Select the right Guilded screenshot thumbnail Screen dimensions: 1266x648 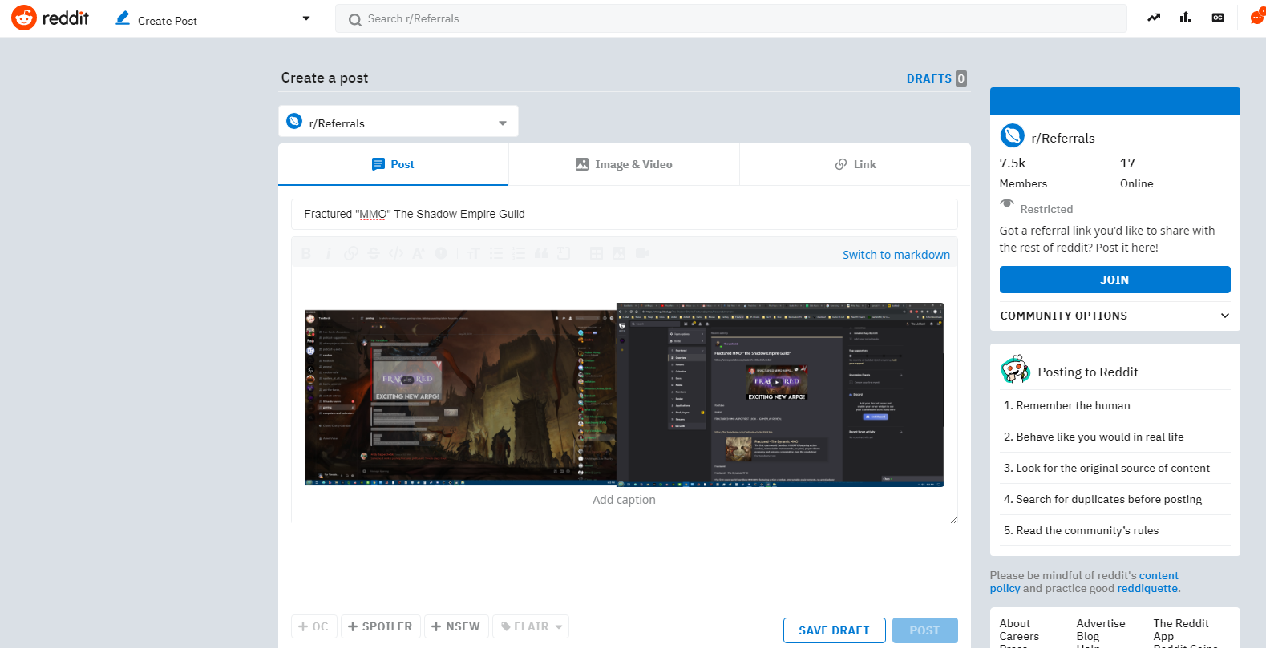click(780, 395)
